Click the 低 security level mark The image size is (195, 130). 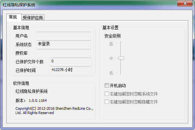[111, 73]
